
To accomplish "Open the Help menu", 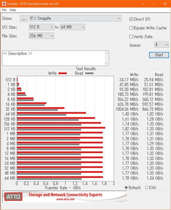I will pos(13,10).
